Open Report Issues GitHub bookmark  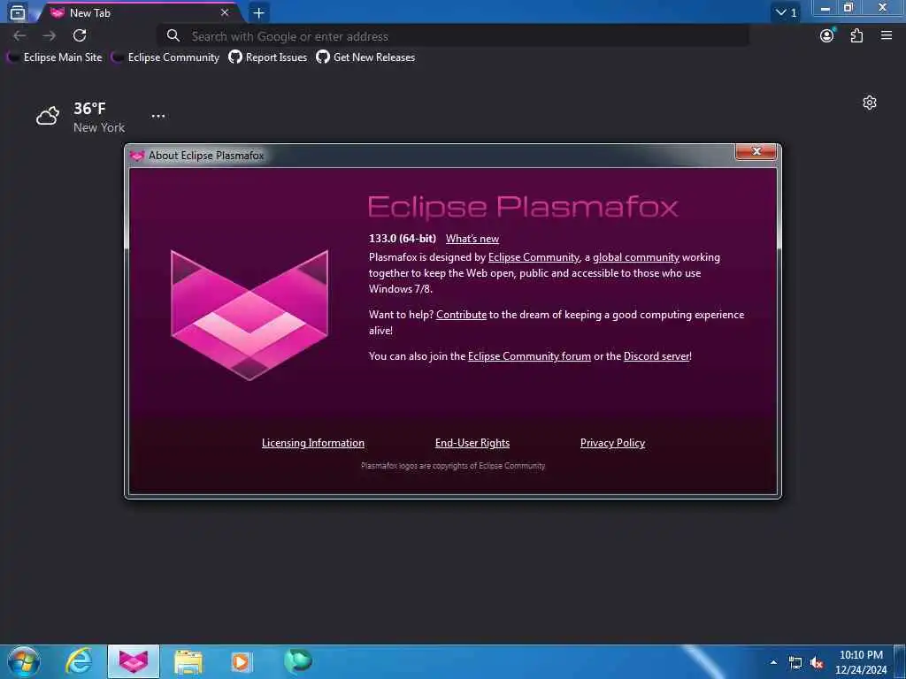pyautogui.click(x=267, y=57)
